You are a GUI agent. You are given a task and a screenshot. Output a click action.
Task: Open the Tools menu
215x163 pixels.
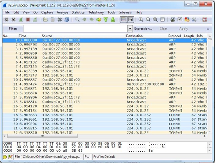(111, 13)
